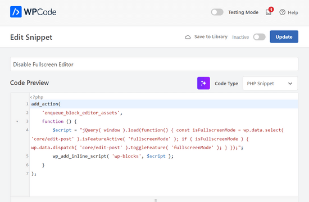Click the Update button
The width and height of the screenshot is (309, 202).
284,36
